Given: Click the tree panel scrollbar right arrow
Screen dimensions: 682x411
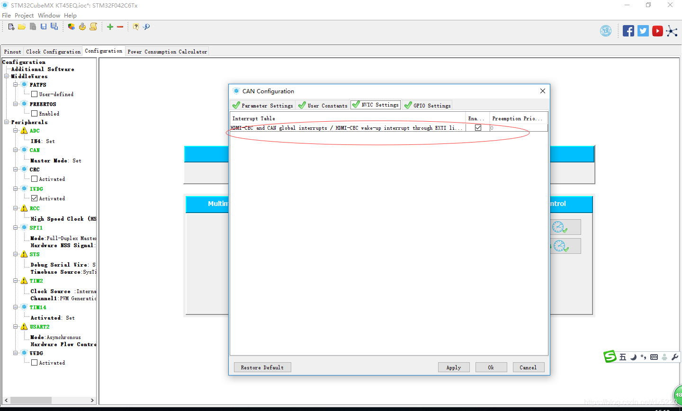Looking at the screenshot, I should (92, 400).
